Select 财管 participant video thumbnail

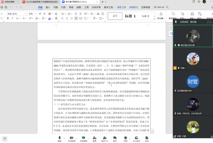[193, 81]
